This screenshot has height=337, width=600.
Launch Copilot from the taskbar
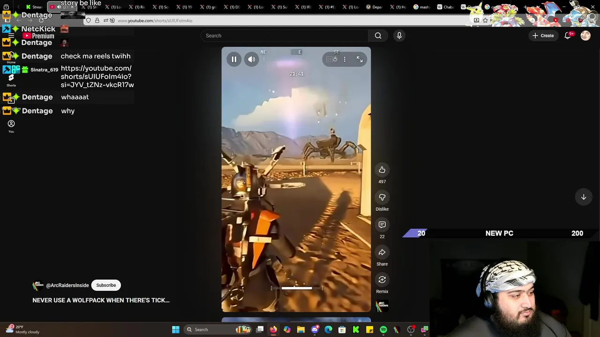[287, 330]
